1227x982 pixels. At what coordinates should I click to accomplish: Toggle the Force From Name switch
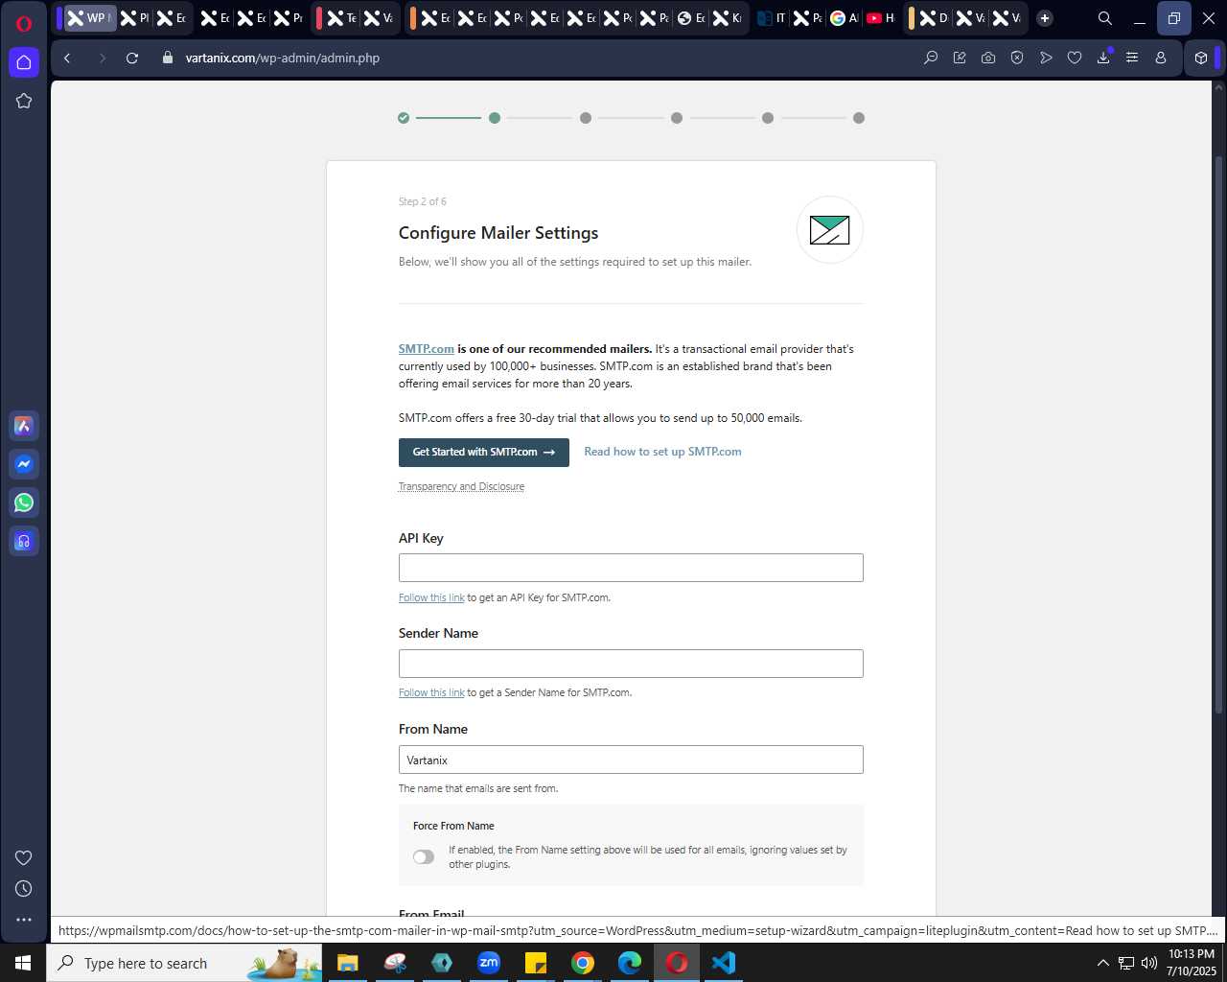(424, 857)
